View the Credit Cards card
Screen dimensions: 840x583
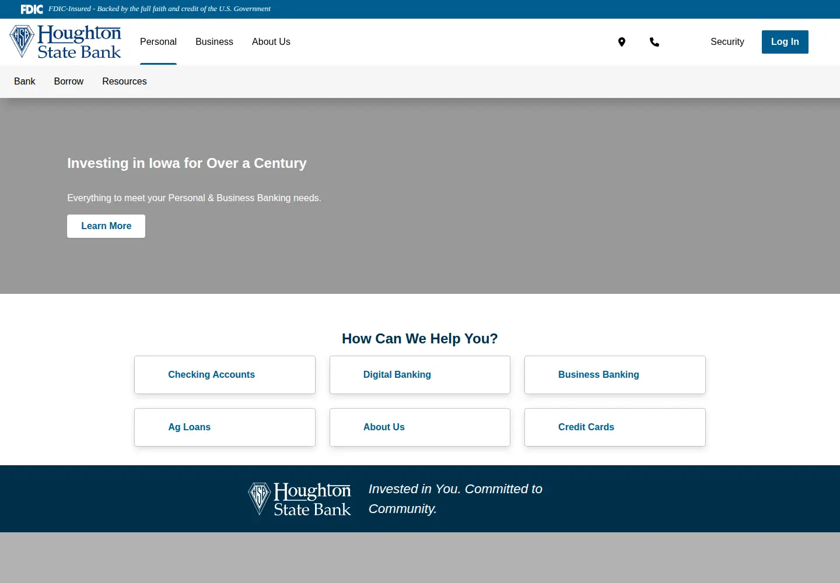click(615, 427)
